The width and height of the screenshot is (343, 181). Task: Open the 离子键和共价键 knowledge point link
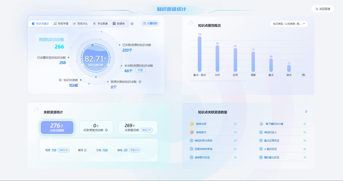point(274,124)
